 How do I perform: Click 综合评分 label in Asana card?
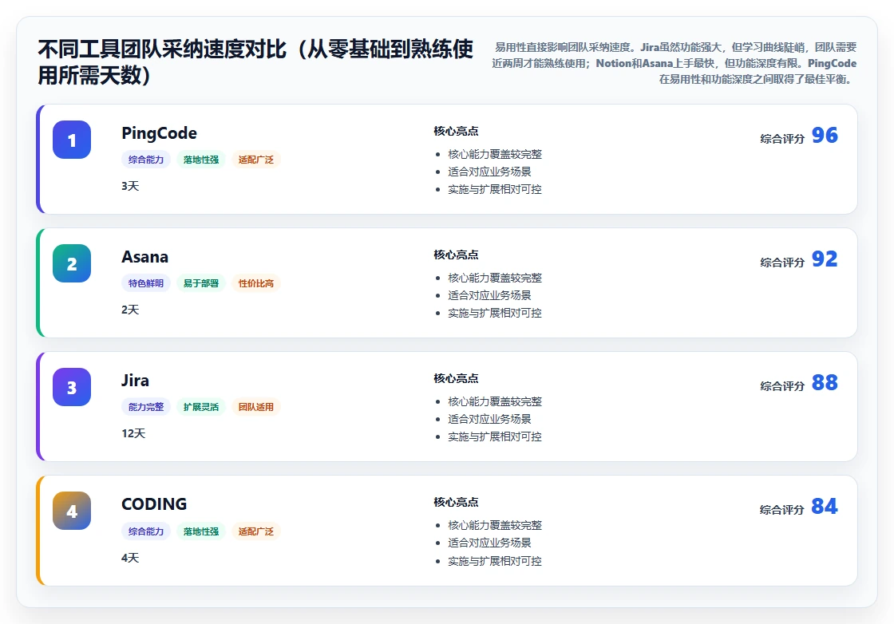click(x=782, y=263)
